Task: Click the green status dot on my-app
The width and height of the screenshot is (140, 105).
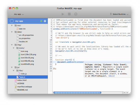Action: coord(41,21)
